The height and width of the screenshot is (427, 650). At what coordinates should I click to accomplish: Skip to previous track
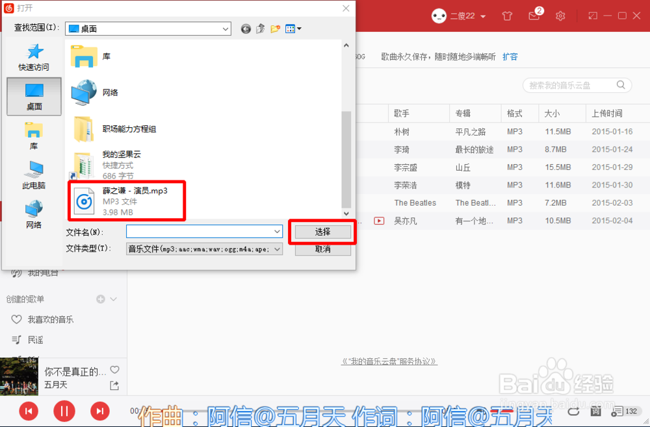tap(29, 411)
